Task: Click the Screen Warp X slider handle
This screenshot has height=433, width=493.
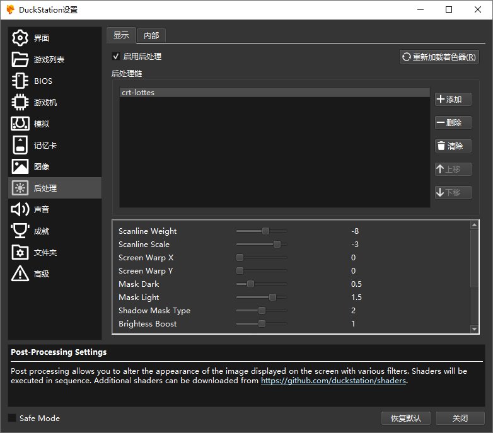Action: click(240, 257)
